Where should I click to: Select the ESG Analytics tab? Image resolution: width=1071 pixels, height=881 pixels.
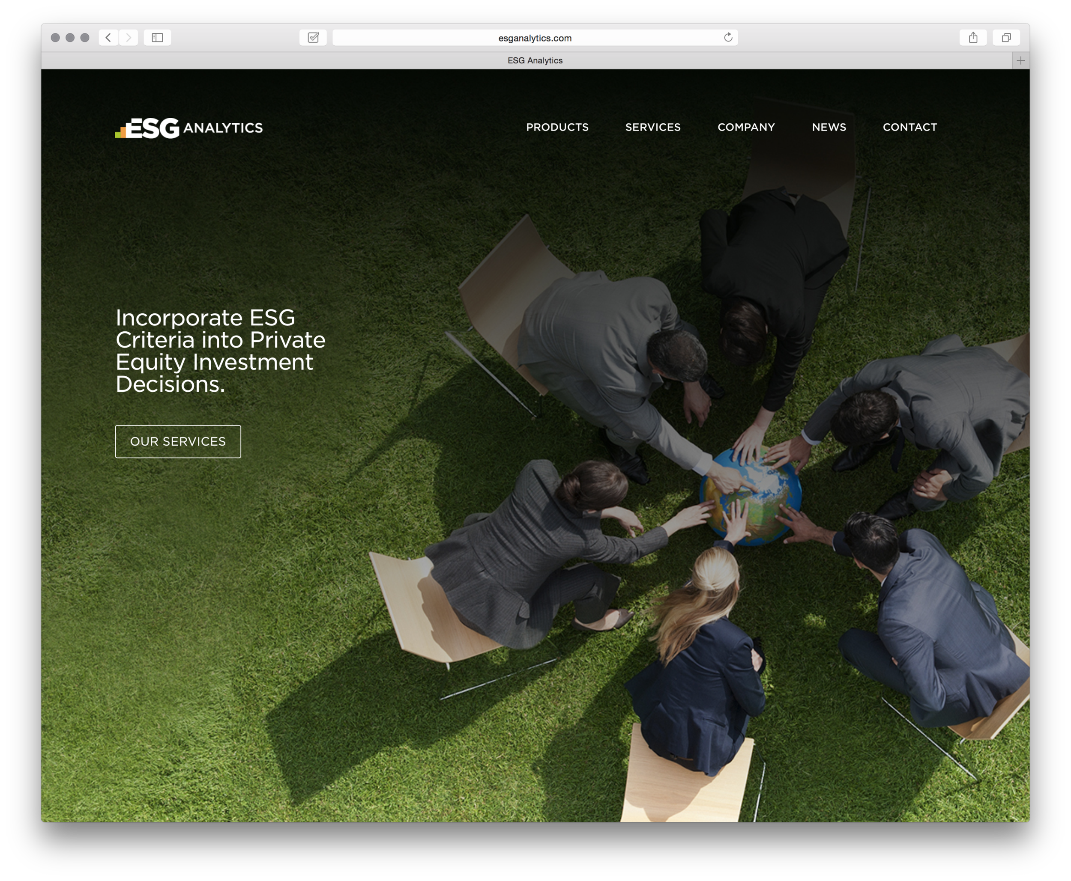point(527,60)
